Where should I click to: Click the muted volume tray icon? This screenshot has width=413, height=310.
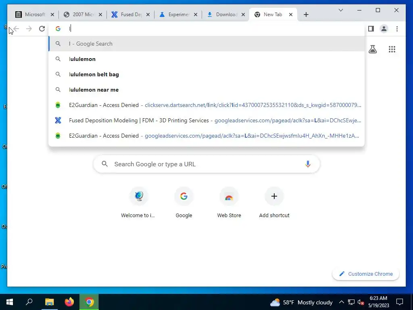point(361,302)
